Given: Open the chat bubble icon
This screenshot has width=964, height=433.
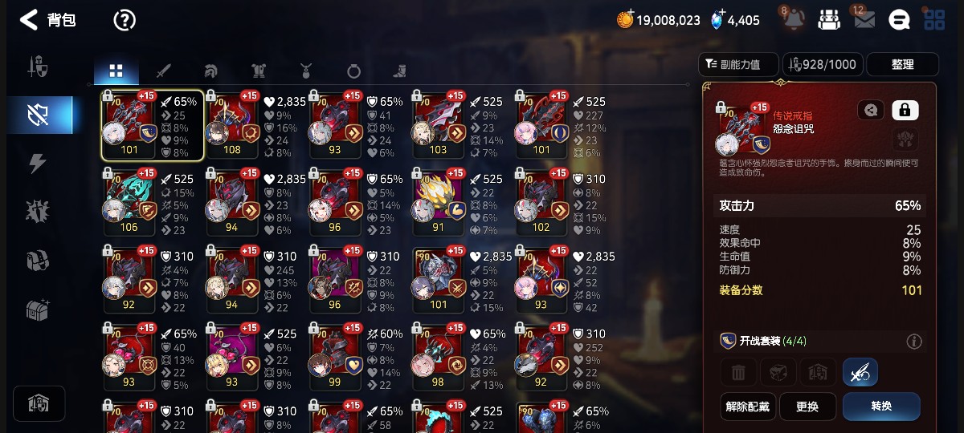Looking at the screenshot, I should coord(899,20).
